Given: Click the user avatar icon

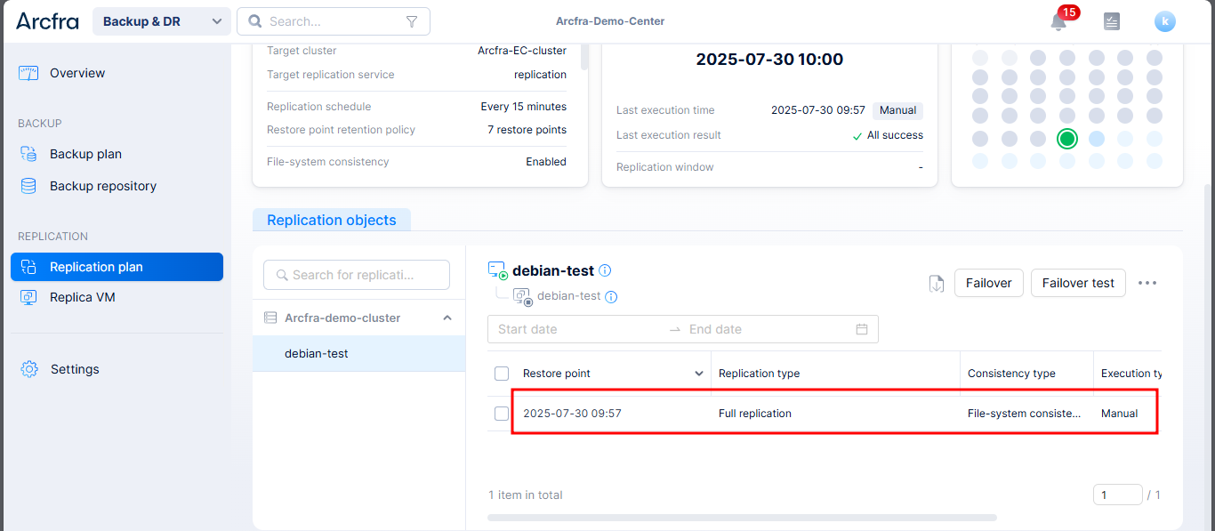Looking at the screenshot, I should (x=1164, y=22).
